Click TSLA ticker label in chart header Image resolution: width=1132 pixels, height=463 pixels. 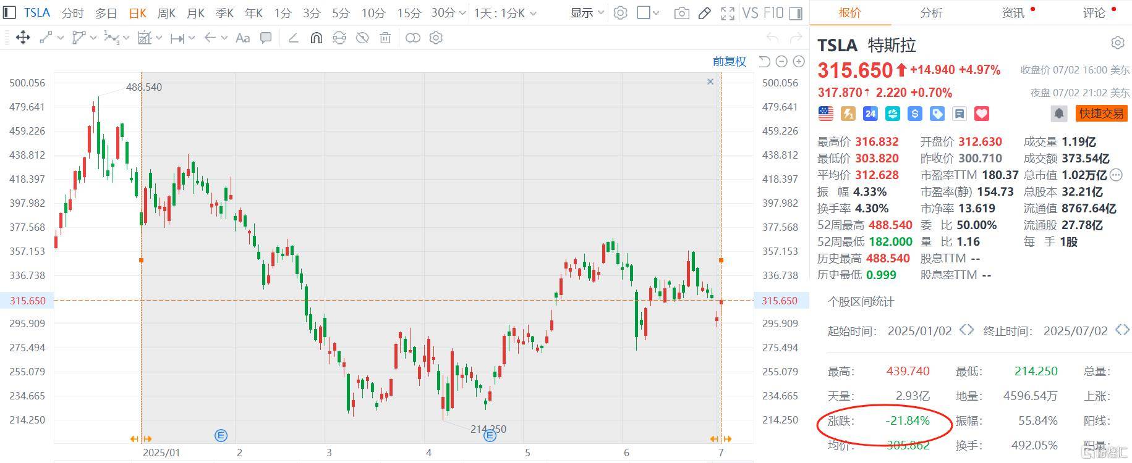click(x=37, y=12)
